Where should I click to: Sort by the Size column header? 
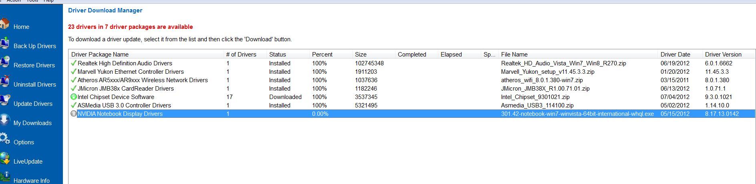[374, 55]
